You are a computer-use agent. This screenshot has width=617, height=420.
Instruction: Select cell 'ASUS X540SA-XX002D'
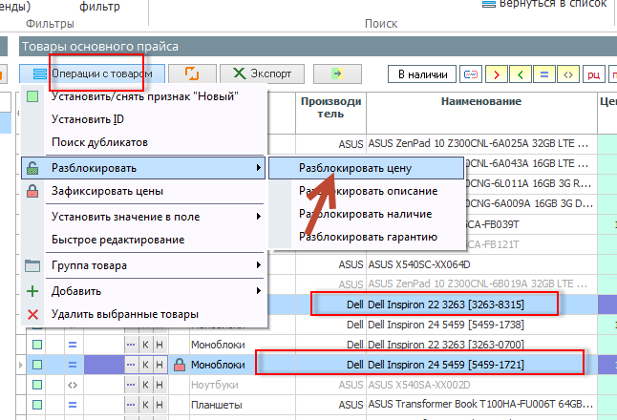[481, 385]
